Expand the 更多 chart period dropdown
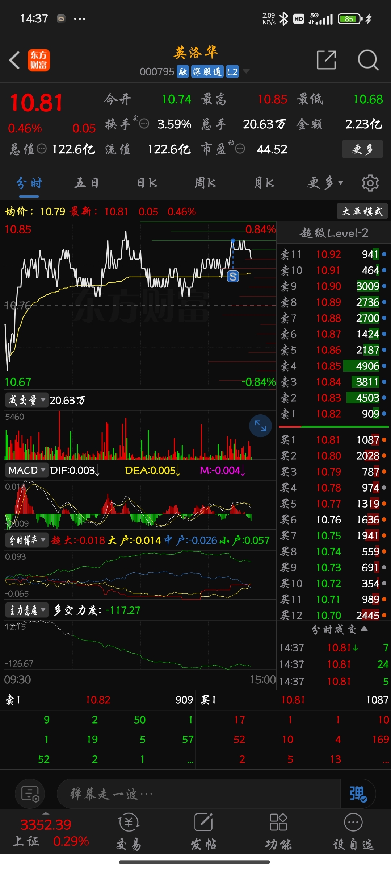Image resolution: width=391 pixels, height=870 pixels. pyautogui.click(x=325, y=183)
